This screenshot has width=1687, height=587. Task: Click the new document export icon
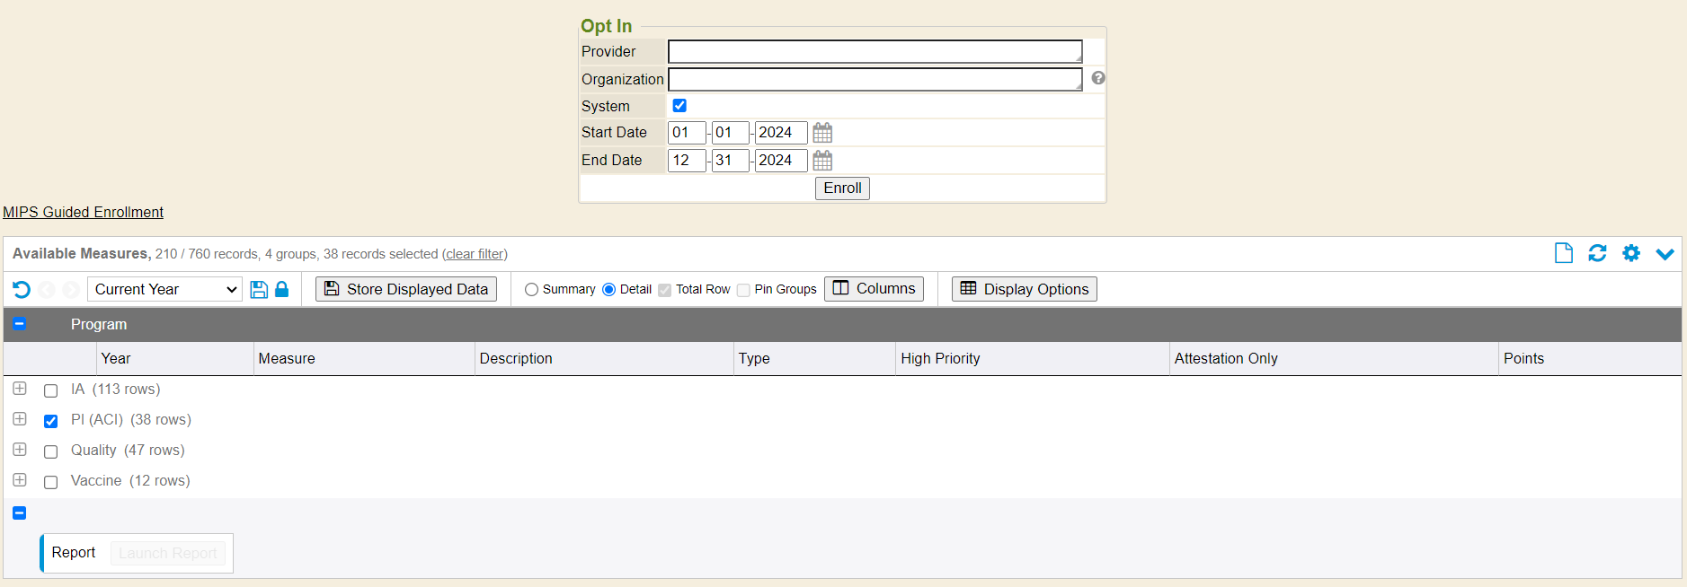(1563, 253)
